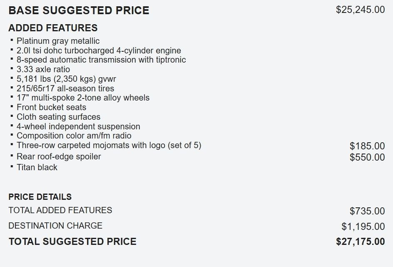Image resolution: width=393 pixels, height=267 pixels.
Task: Select the 8-speed automatic transmission entry
Action: tap(101, 60)
